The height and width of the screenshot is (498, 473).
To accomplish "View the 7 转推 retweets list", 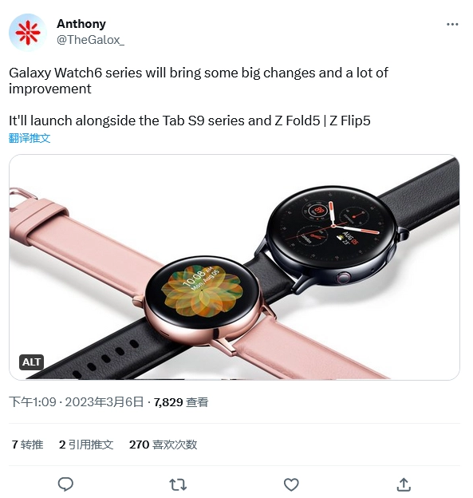I will pos(27,445).
